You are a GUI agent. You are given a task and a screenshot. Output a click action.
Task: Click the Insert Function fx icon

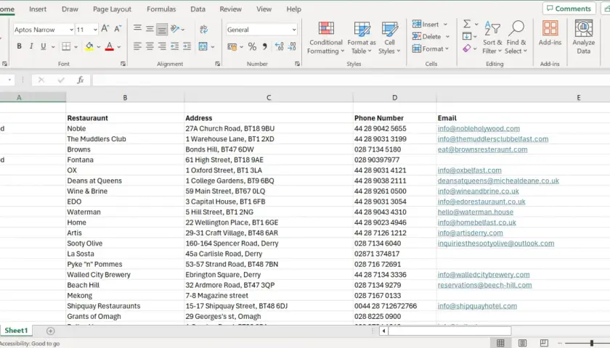pos(80,80)
